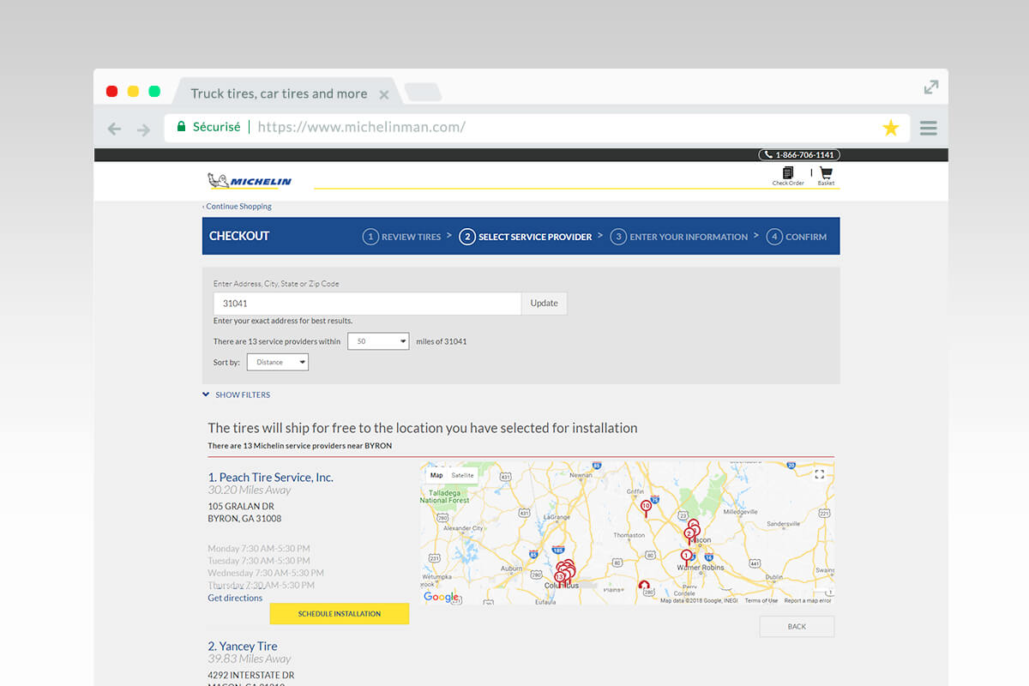Click the Continue Shopping link

(x=238, y=207)
